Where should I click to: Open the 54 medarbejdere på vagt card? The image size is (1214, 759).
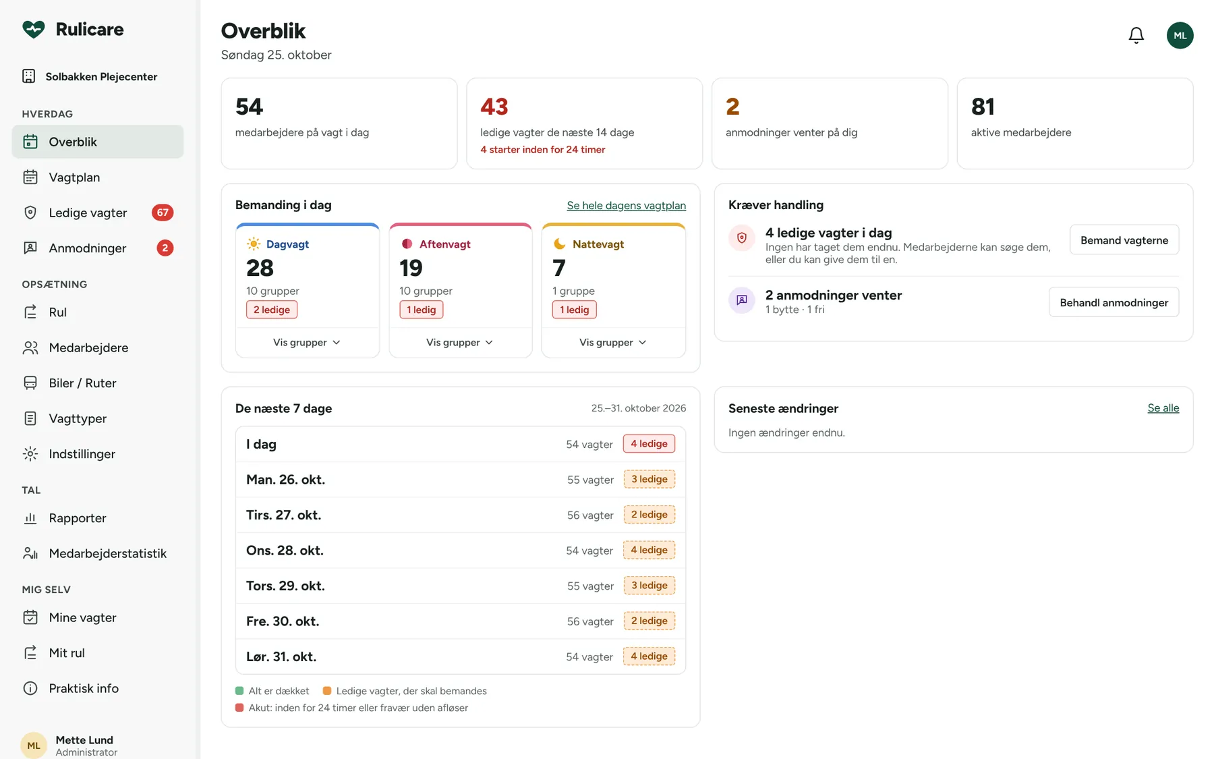339,123
